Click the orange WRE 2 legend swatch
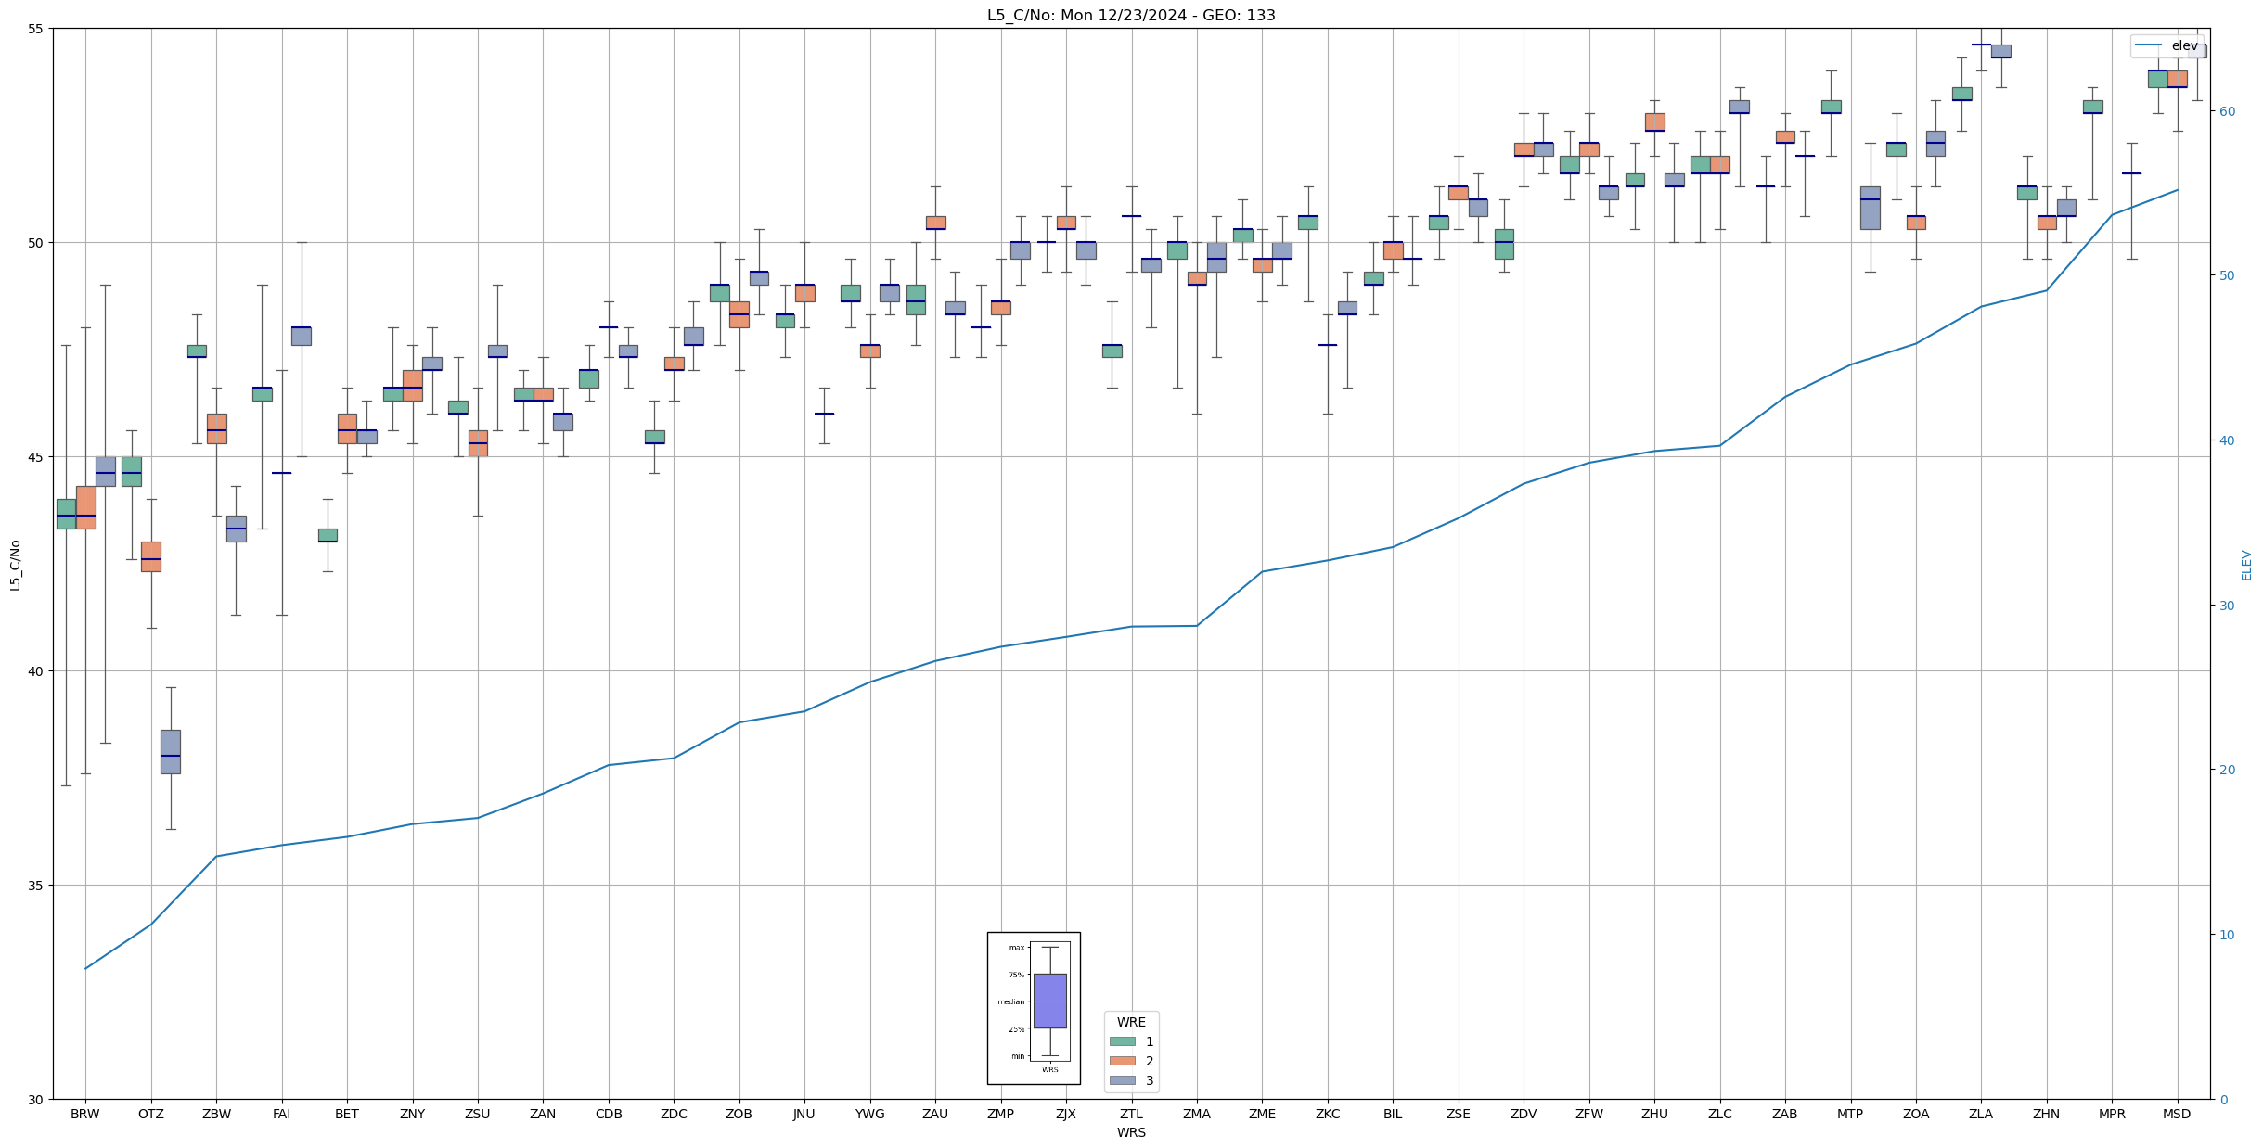The width and height of the screenshot is (2263, 1148). click(x=1122, y=1061)
